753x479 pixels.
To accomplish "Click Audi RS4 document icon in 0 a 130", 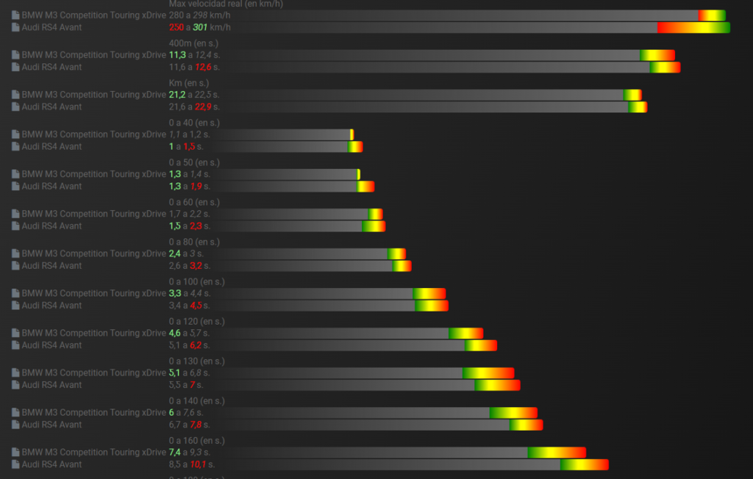I will tap(15, 385).
